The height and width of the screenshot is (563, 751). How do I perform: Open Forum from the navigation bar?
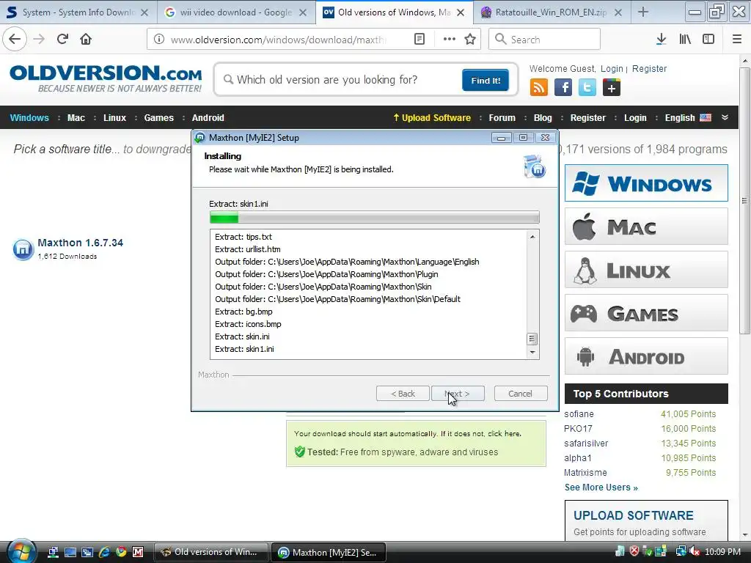502,118
